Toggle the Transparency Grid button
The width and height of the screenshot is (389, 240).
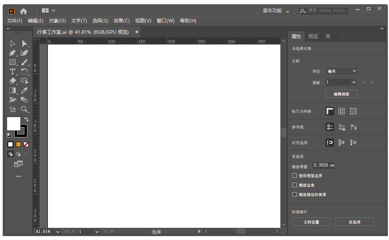click(353, 111)
